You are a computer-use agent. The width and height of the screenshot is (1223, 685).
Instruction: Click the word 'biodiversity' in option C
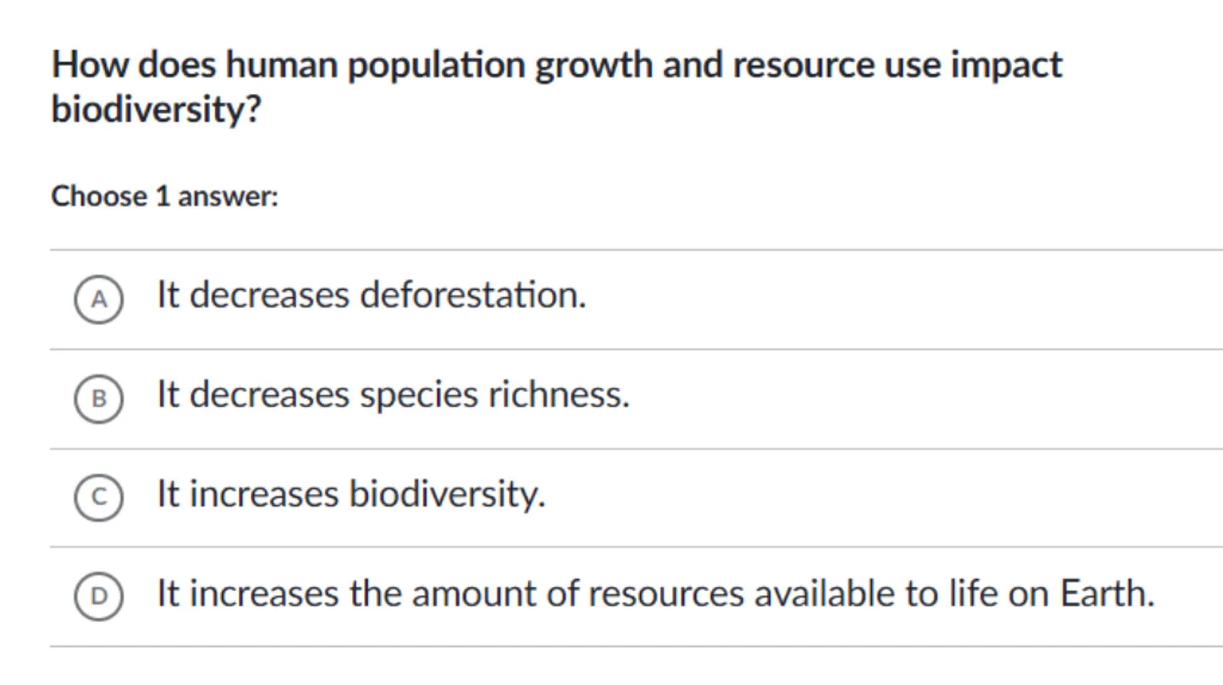coord(446,494)
